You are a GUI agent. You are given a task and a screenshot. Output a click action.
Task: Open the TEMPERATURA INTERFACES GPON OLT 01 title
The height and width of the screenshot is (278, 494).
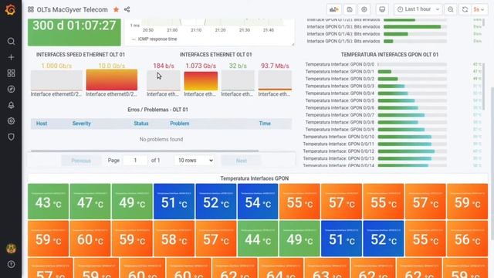point(390,55)
